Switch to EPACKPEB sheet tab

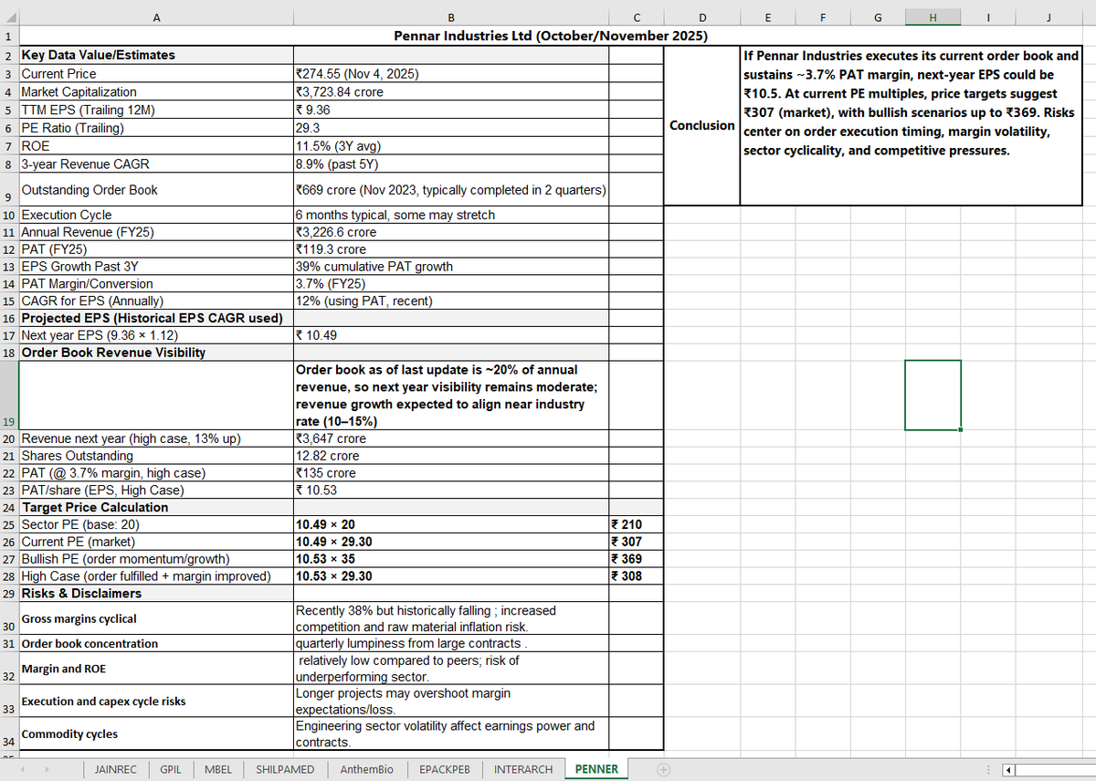click(445, 769)
